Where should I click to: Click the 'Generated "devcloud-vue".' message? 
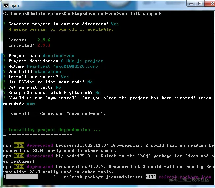click(x=73, y=114)
